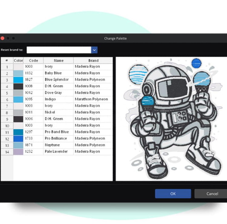Screen dimensions: 227x224
Task: Close the Change Palette window with red button
Action: coord(2,38)
